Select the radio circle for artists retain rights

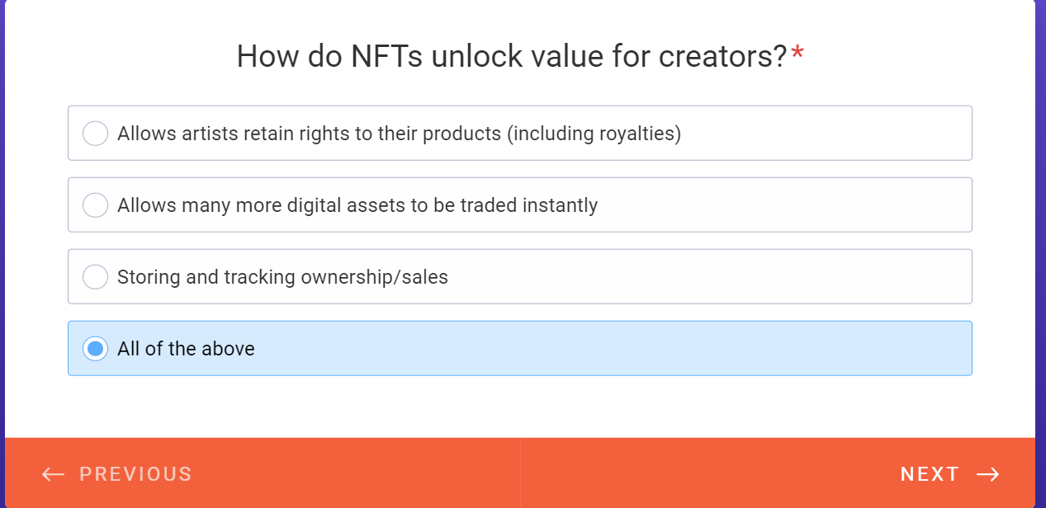(x=96, y=134)
